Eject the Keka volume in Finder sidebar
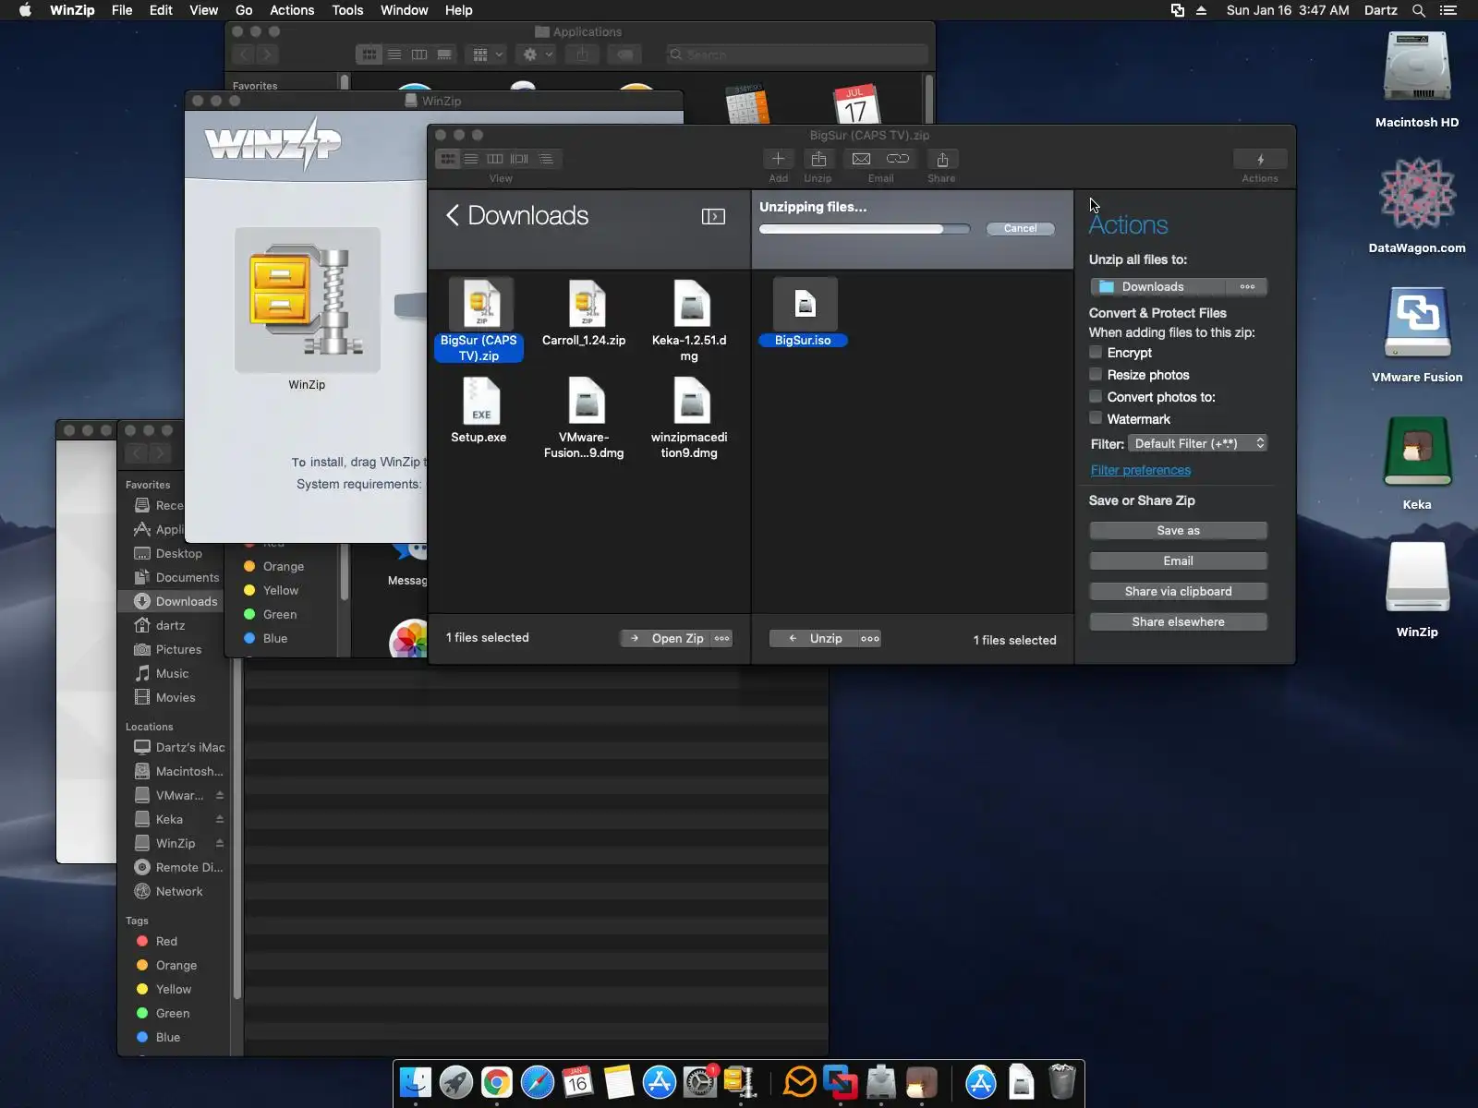The image size is (1478, 1108). click(220, 819)
